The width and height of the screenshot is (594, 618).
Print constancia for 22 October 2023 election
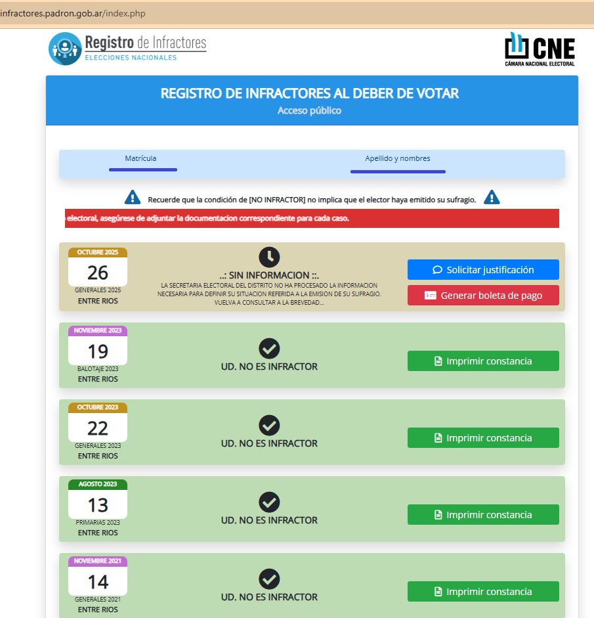coord(483,438)
